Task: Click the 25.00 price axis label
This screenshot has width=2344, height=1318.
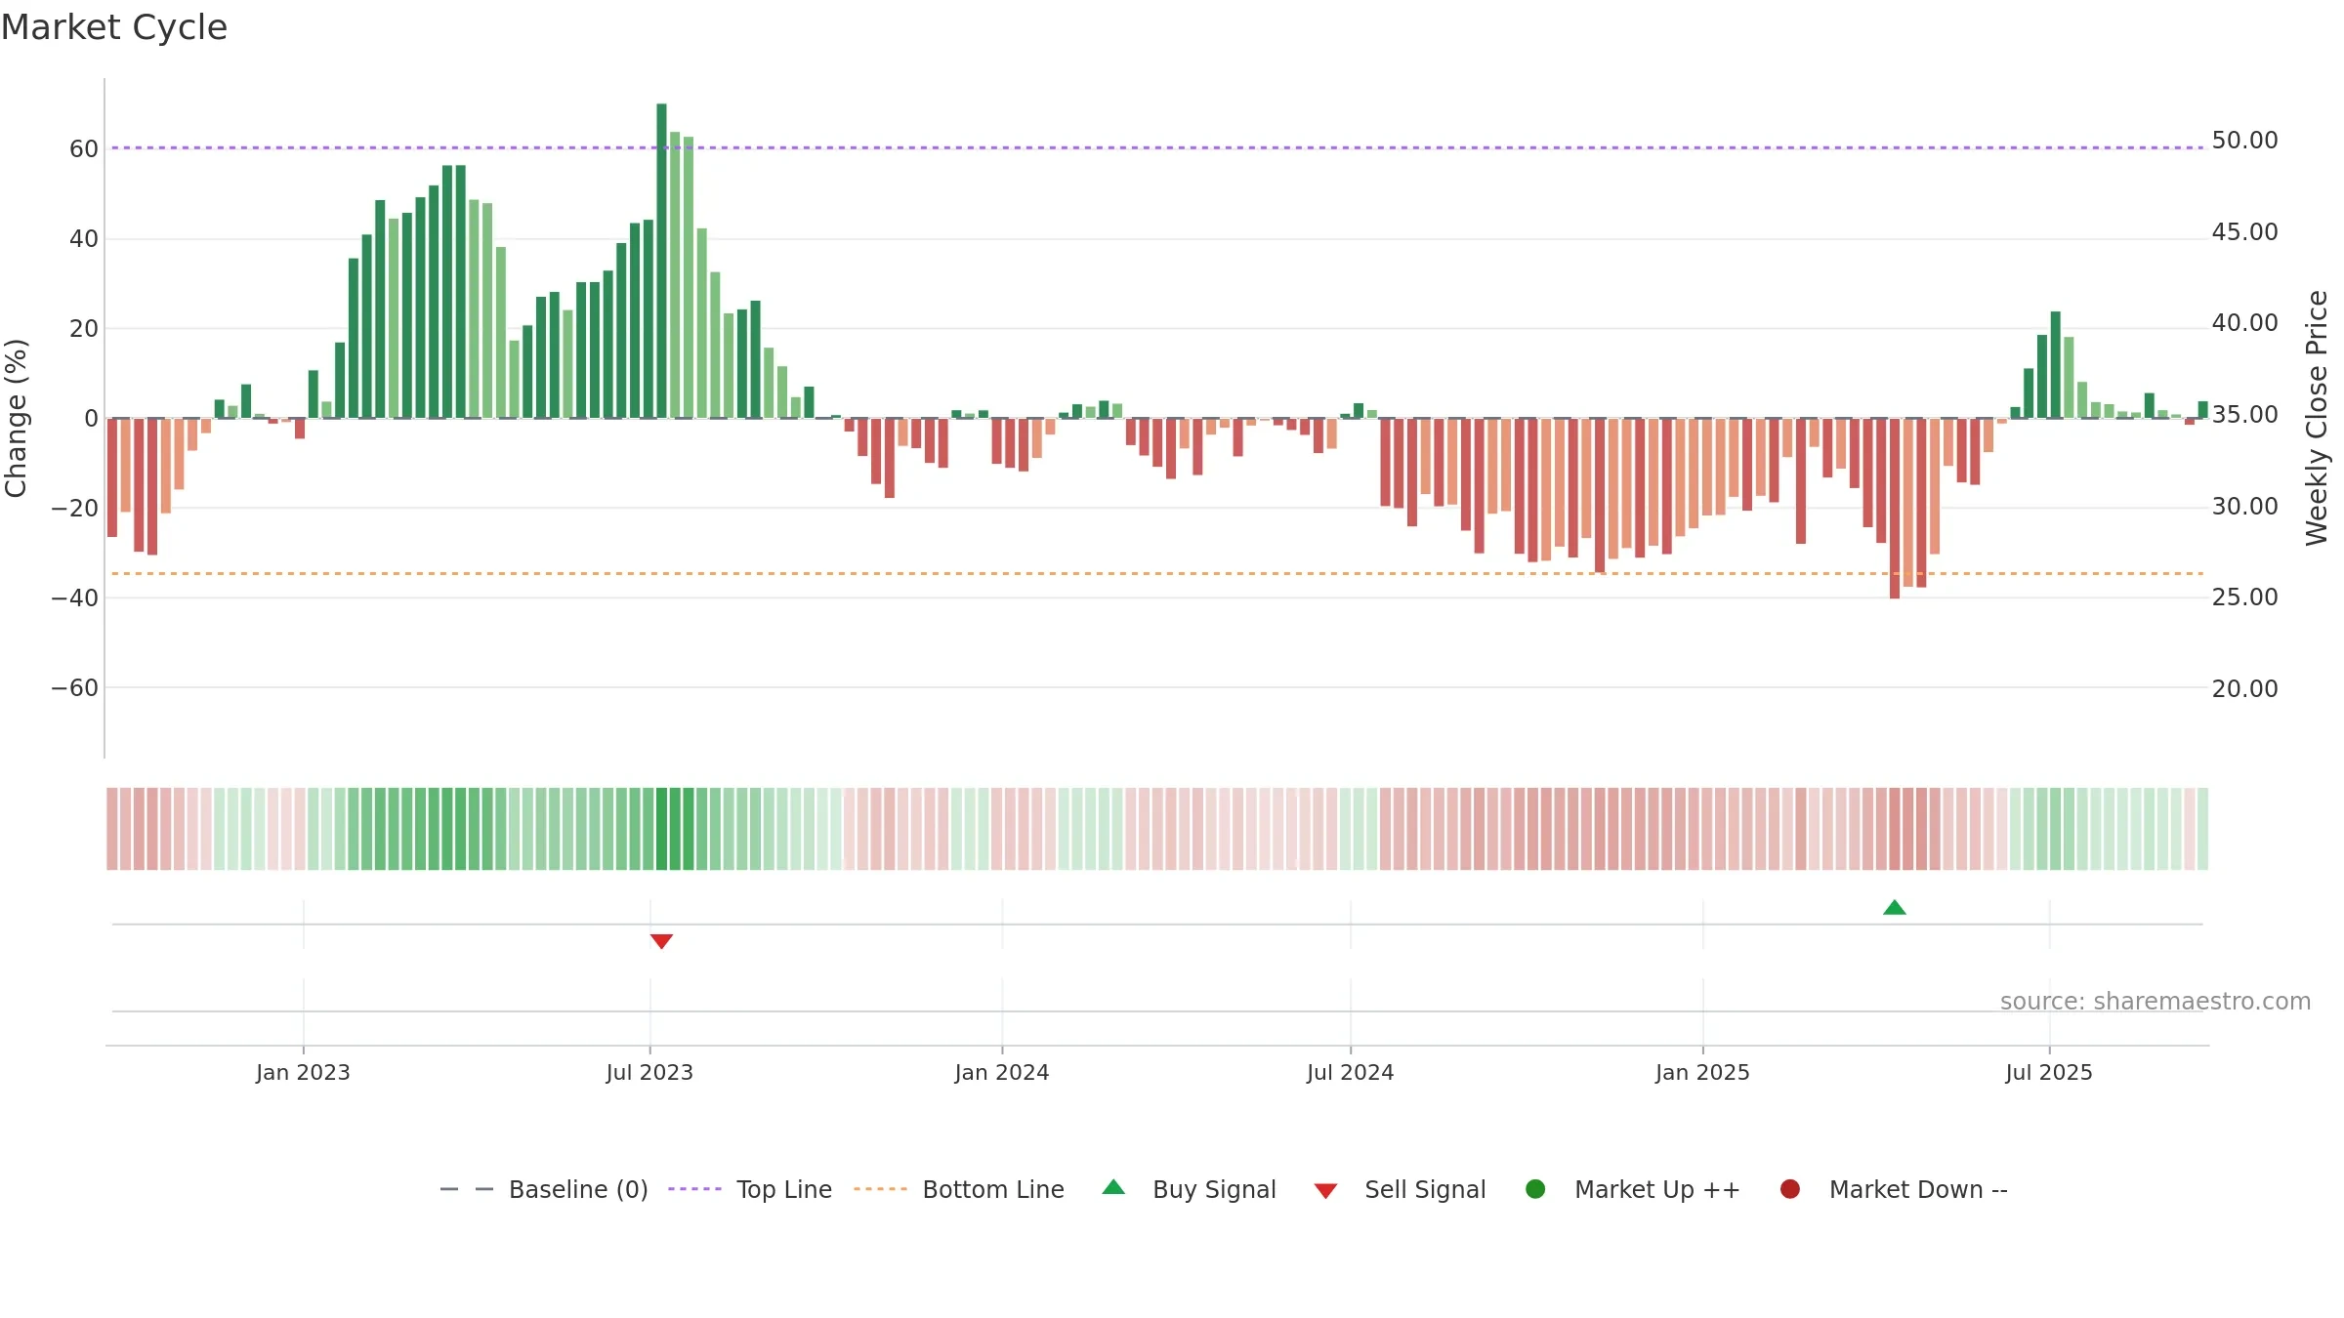Action: [2244, 597]
